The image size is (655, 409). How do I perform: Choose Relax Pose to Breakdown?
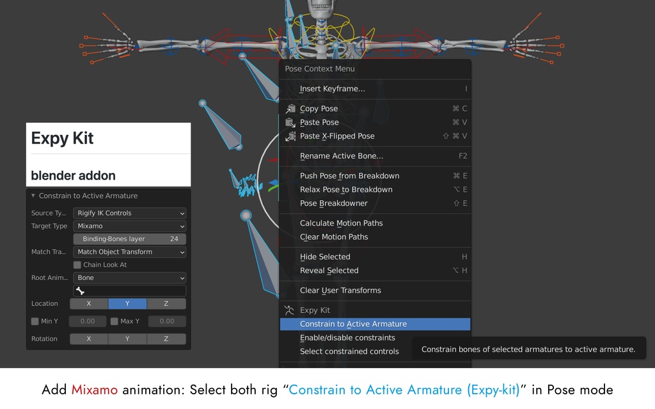coord(375,189)
